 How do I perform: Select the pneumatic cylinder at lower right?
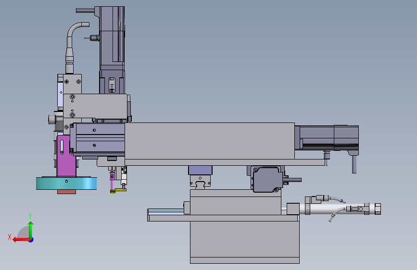click(x=334, y=209)
